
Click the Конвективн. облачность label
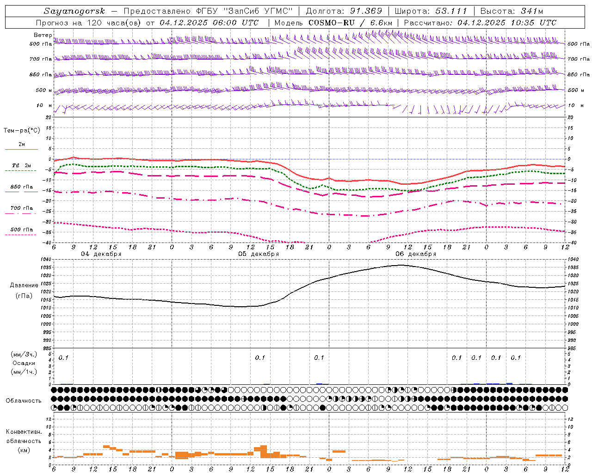(24, 437)
